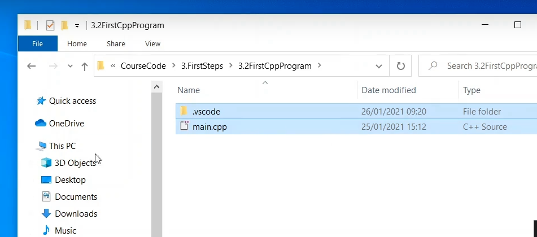Image resolution: width=537 pixels, height=237 pixels.
Task: Select CourseCode in the breadcrumb path
Action: pyautogui.click(x=143, y=66)
